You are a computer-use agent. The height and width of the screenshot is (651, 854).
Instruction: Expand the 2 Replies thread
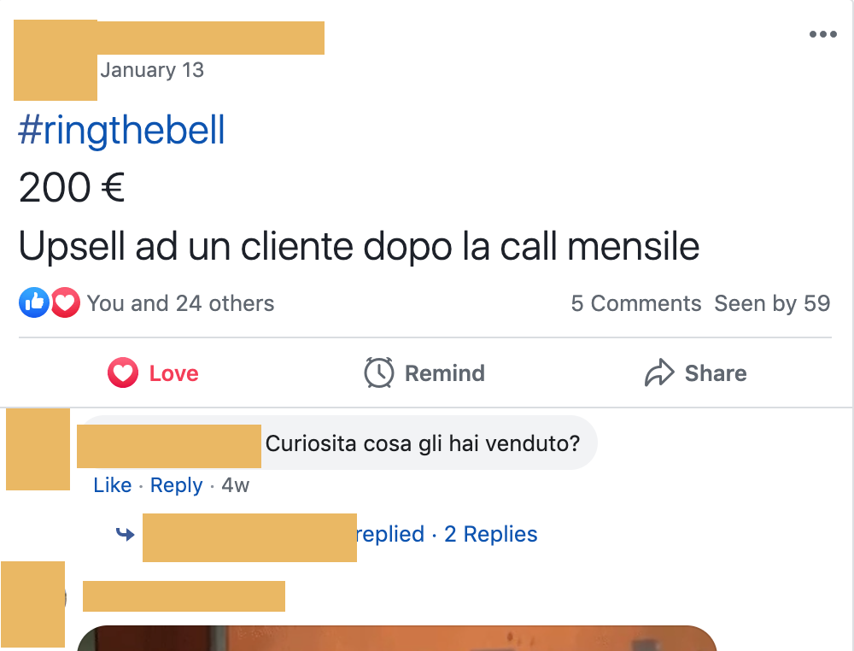click(491, 534)
